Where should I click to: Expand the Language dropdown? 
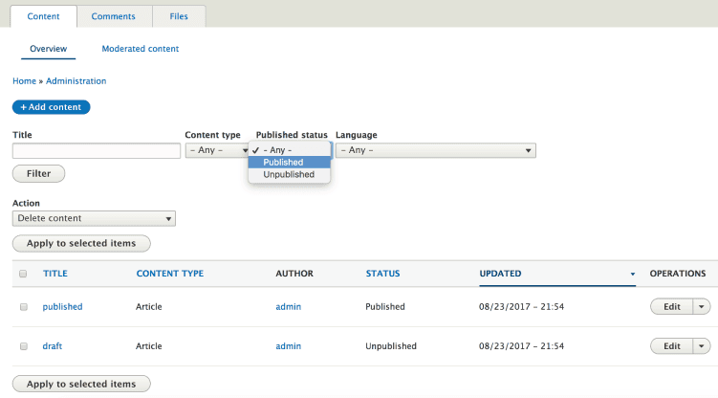click(x=435, y=150)
